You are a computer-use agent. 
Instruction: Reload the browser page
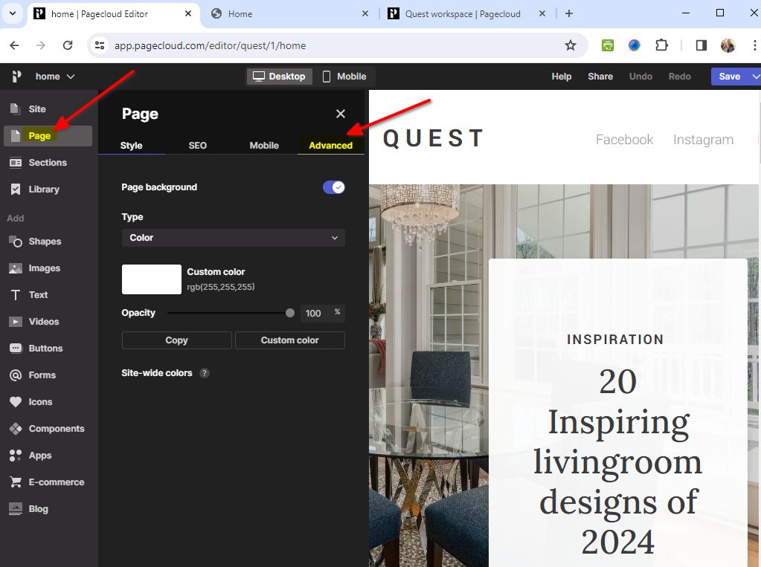click(x=68, y=45)
